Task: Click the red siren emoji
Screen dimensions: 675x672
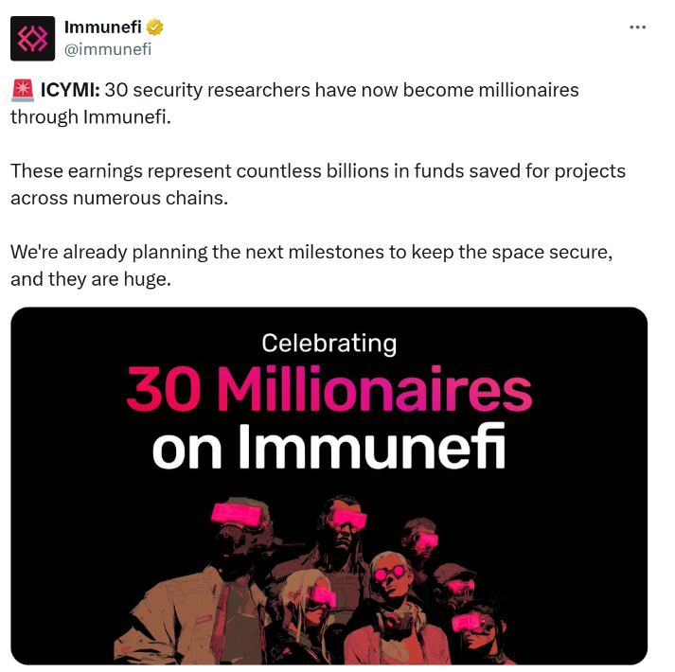Action: point(23,90)
